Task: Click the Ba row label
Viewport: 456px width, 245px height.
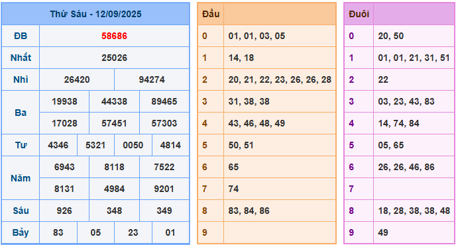Action: pyautogui.click(x=21, y=112)
